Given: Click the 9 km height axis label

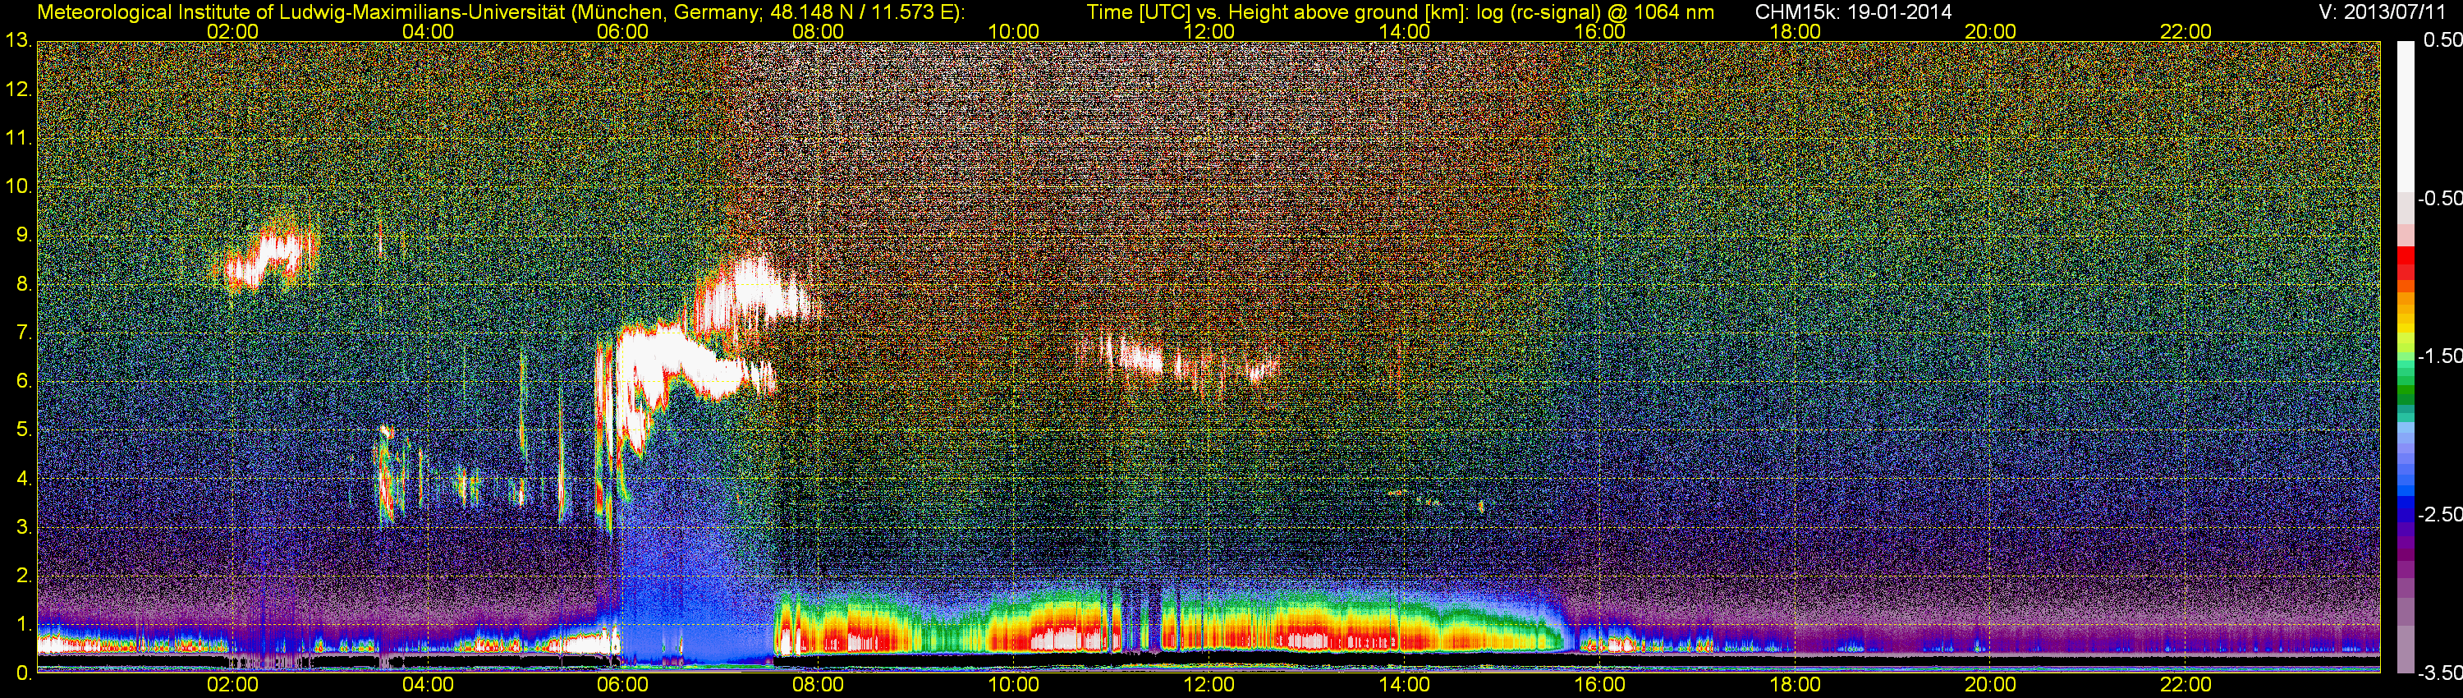Looking at the screenshot, I should (24, 235).
